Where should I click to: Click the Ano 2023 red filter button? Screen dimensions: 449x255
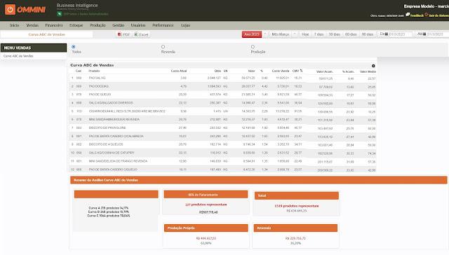click(x=252, y=34)
